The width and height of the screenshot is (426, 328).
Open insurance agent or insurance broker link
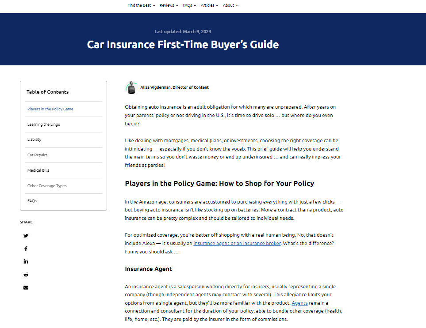click(x=237, y=243)
